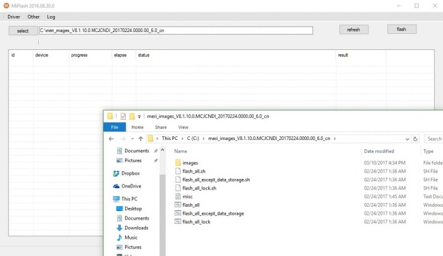
Task: Click the quick access properties checkmark icon
Action: click(123, 116)
